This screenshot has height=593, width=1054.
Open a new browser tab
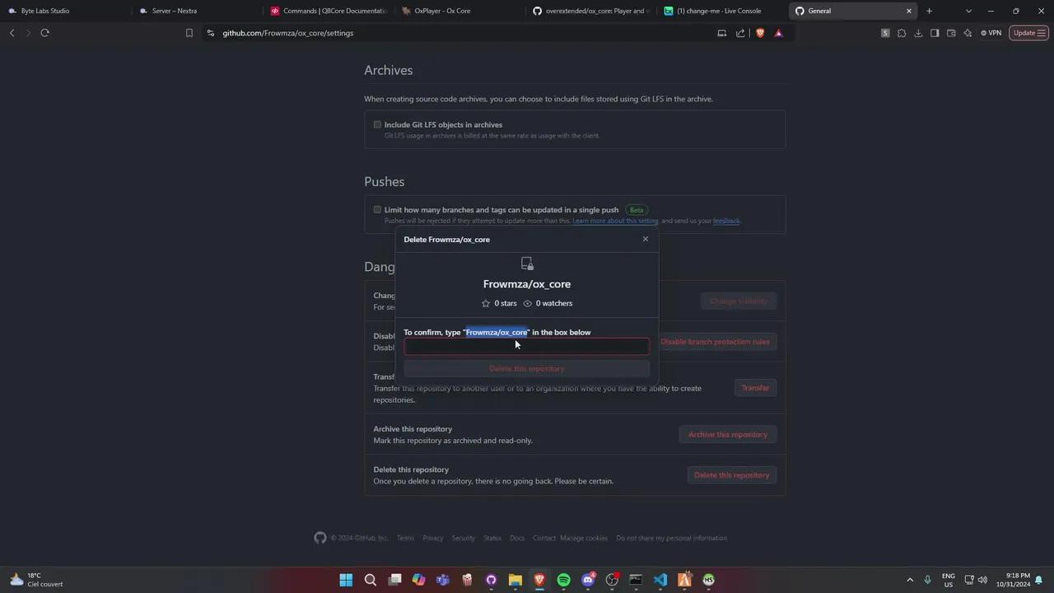[x=929, y=11]
